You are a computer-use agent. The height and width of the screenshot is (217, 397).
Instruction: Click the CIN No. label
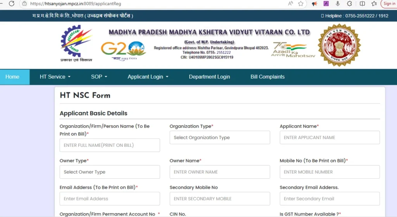point(178,214)
